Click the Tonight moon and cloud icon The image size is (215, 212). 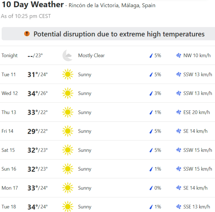pyautogui.click(x=67, y=56)
